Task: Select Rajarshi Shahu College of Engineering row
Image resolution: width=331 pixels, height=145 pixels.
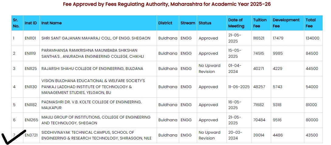Action: [x=92, y=69]
